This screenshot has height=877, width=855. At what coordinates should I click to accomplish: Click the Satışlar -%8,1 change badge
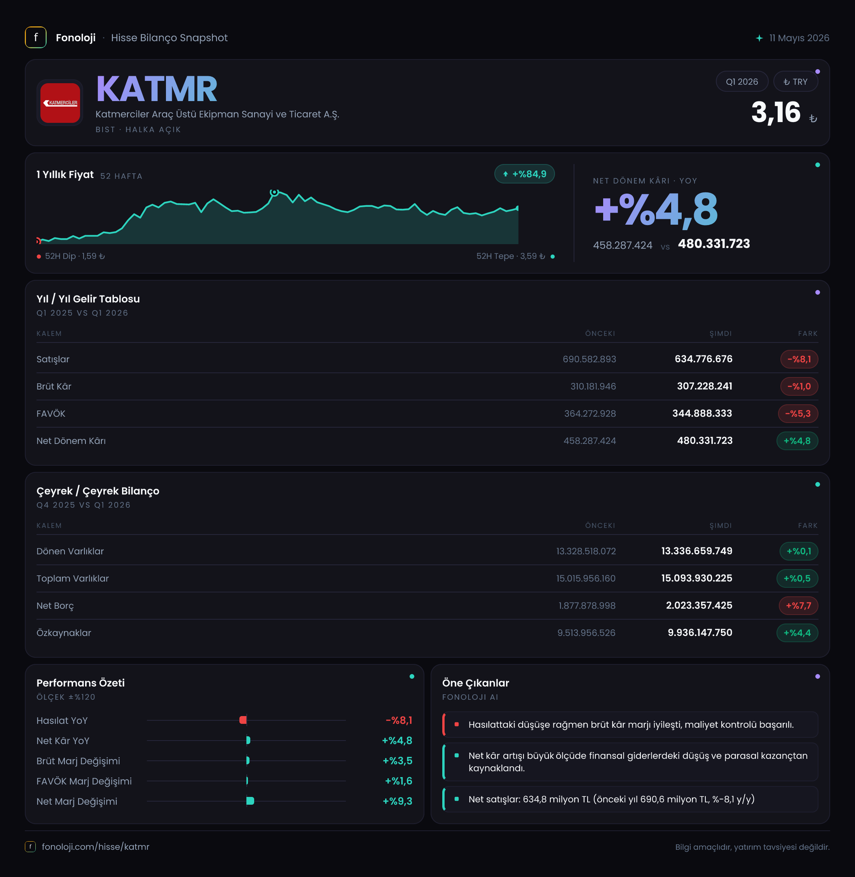pyautogui.click(x=799, y=359)
